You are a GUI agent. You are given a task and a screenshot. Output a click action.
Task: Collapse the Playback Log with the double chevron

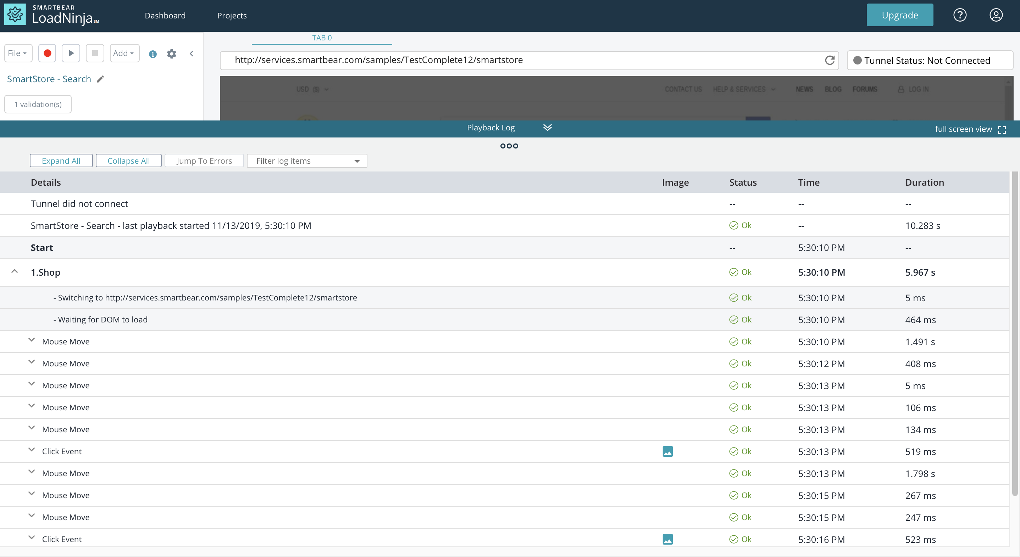(x=548, y=128)
